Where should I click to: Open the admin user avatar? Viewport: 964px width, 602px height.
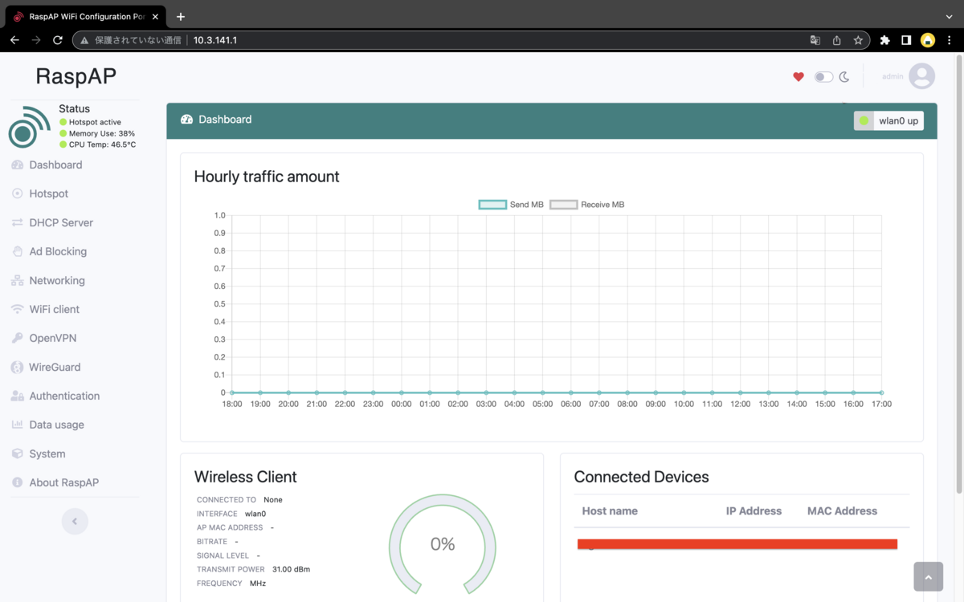921,76
